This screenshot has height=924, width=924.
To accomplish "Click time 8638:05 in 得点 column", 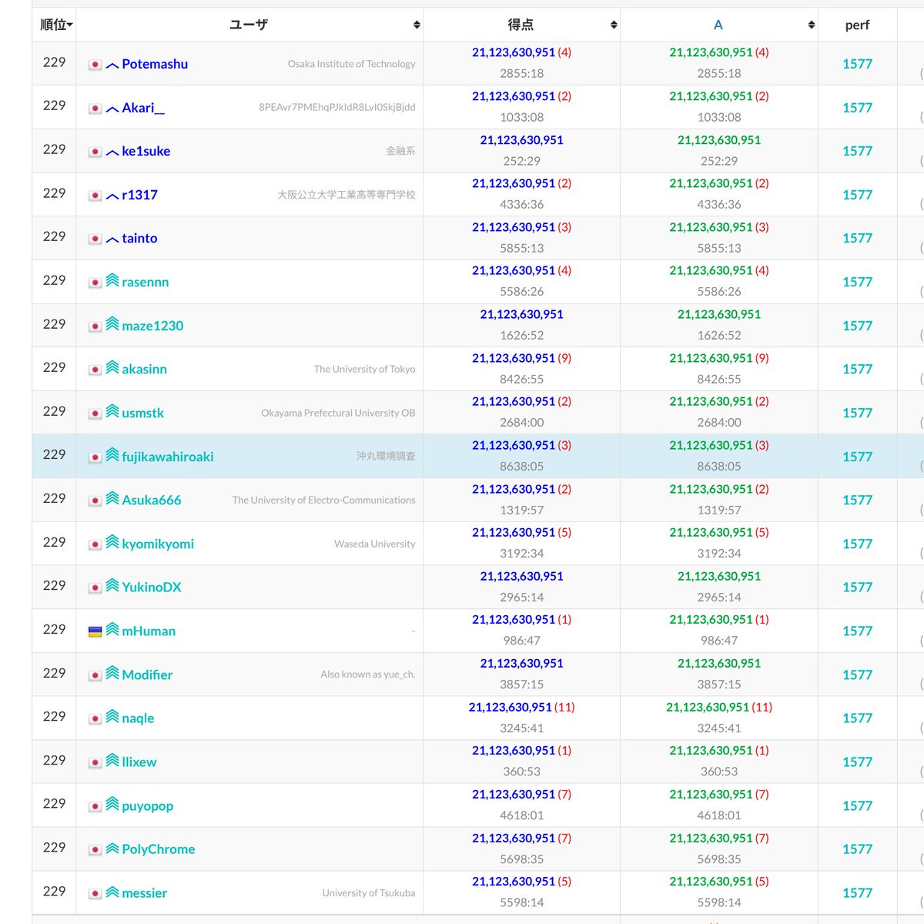I will point(522,466).
